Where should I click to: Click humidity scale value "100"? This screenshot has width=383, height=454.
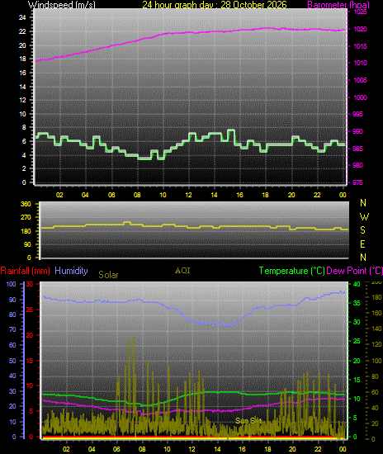pyautogui.click(x=11, y=284)
